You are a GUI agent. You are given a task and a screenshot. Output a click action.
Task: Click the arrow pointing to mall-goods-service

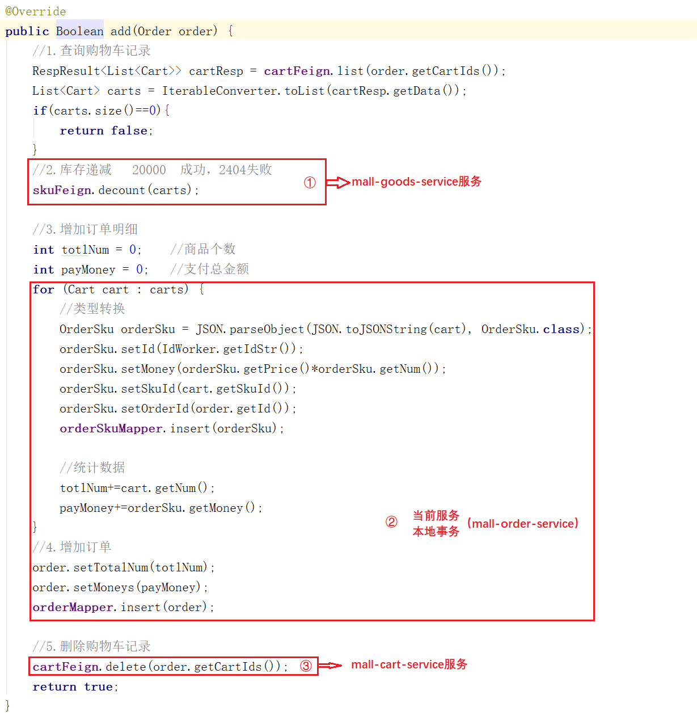pos(338,182)
